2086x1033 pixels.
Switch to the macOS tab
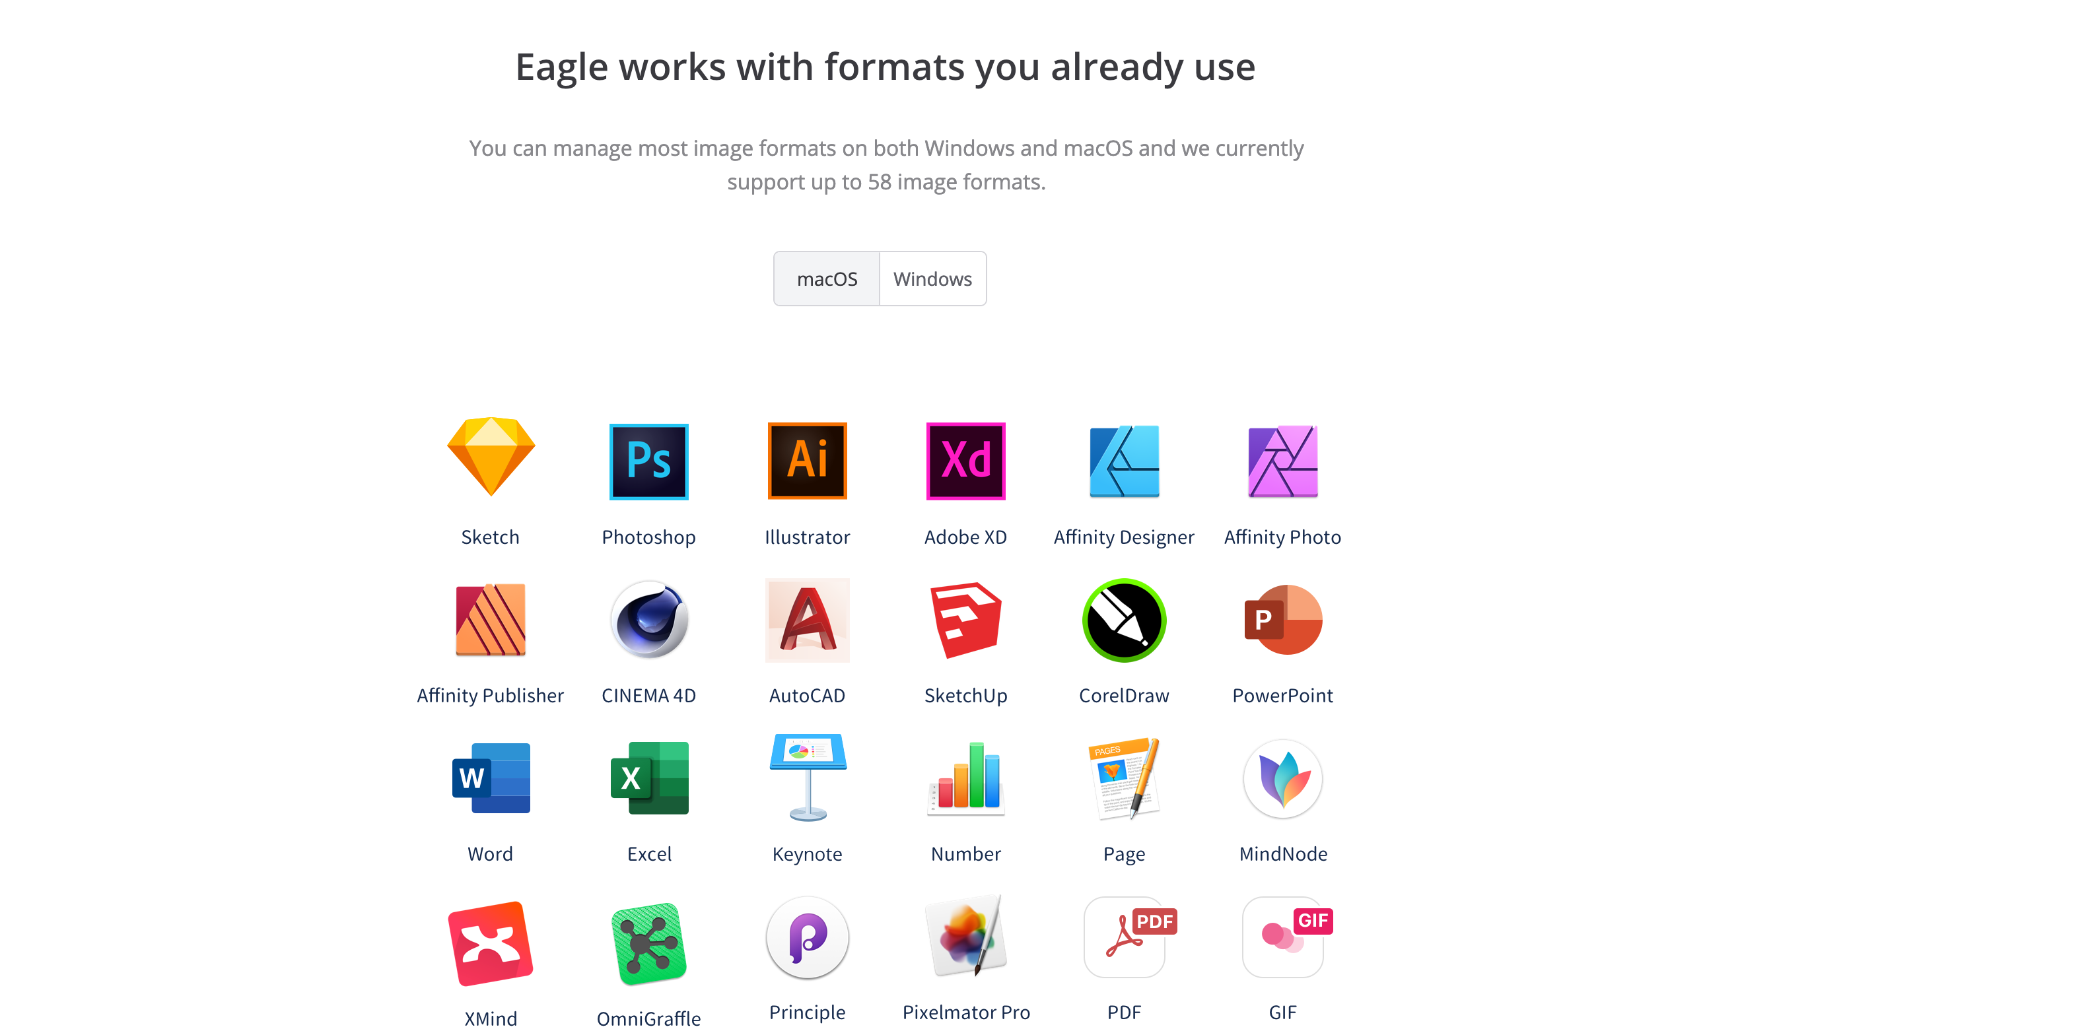[827, 279]
